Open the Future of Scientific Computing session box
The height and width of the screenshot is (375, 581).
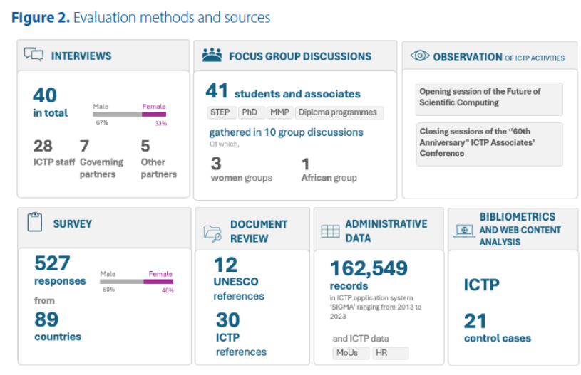(489, 98)
